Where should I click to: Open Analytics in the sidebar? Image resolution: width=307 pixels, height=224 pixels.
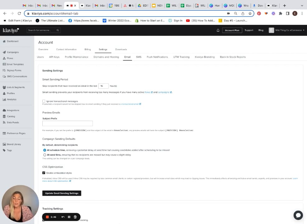coord(10,99)
